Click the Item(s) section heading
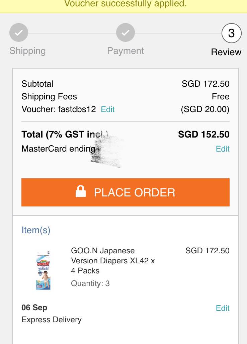 coord(36,230)
